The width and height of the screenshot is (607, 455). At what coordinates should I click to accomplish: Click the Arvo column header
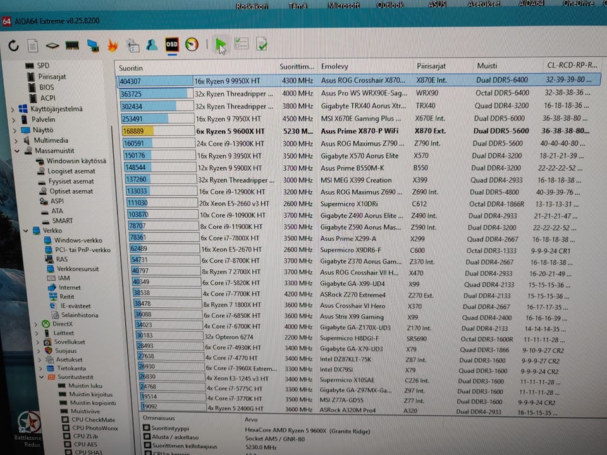point(251,420)
